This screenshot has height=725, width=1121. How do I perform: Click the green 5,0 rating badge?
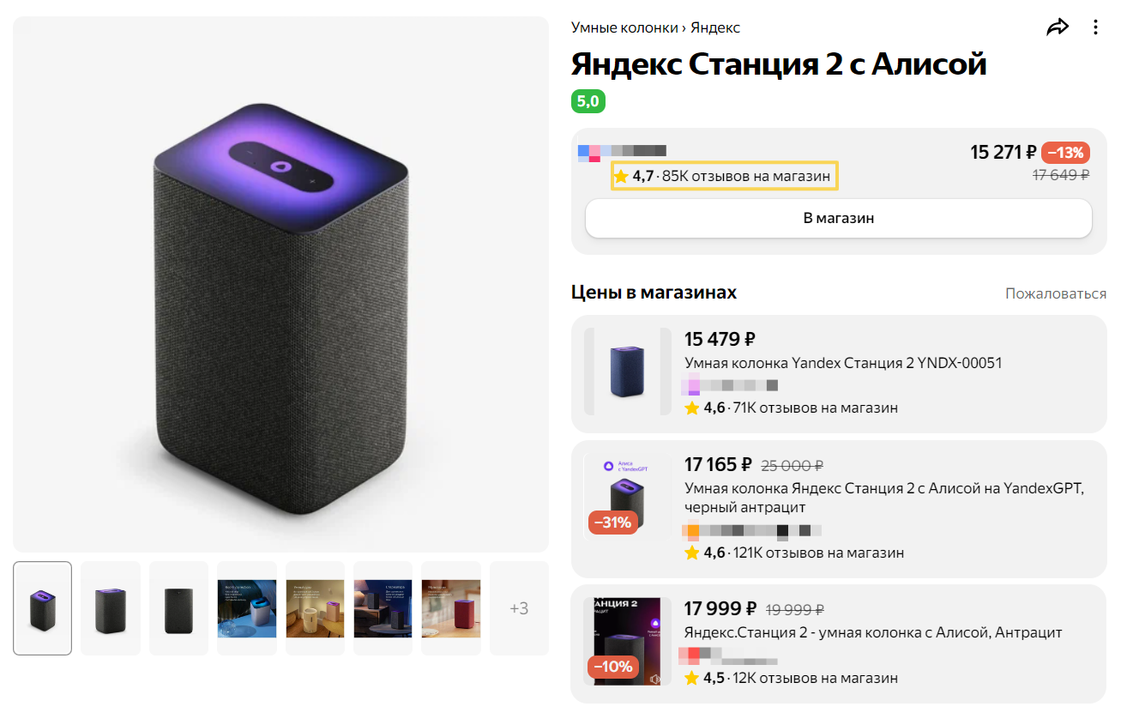click(588, 101)
